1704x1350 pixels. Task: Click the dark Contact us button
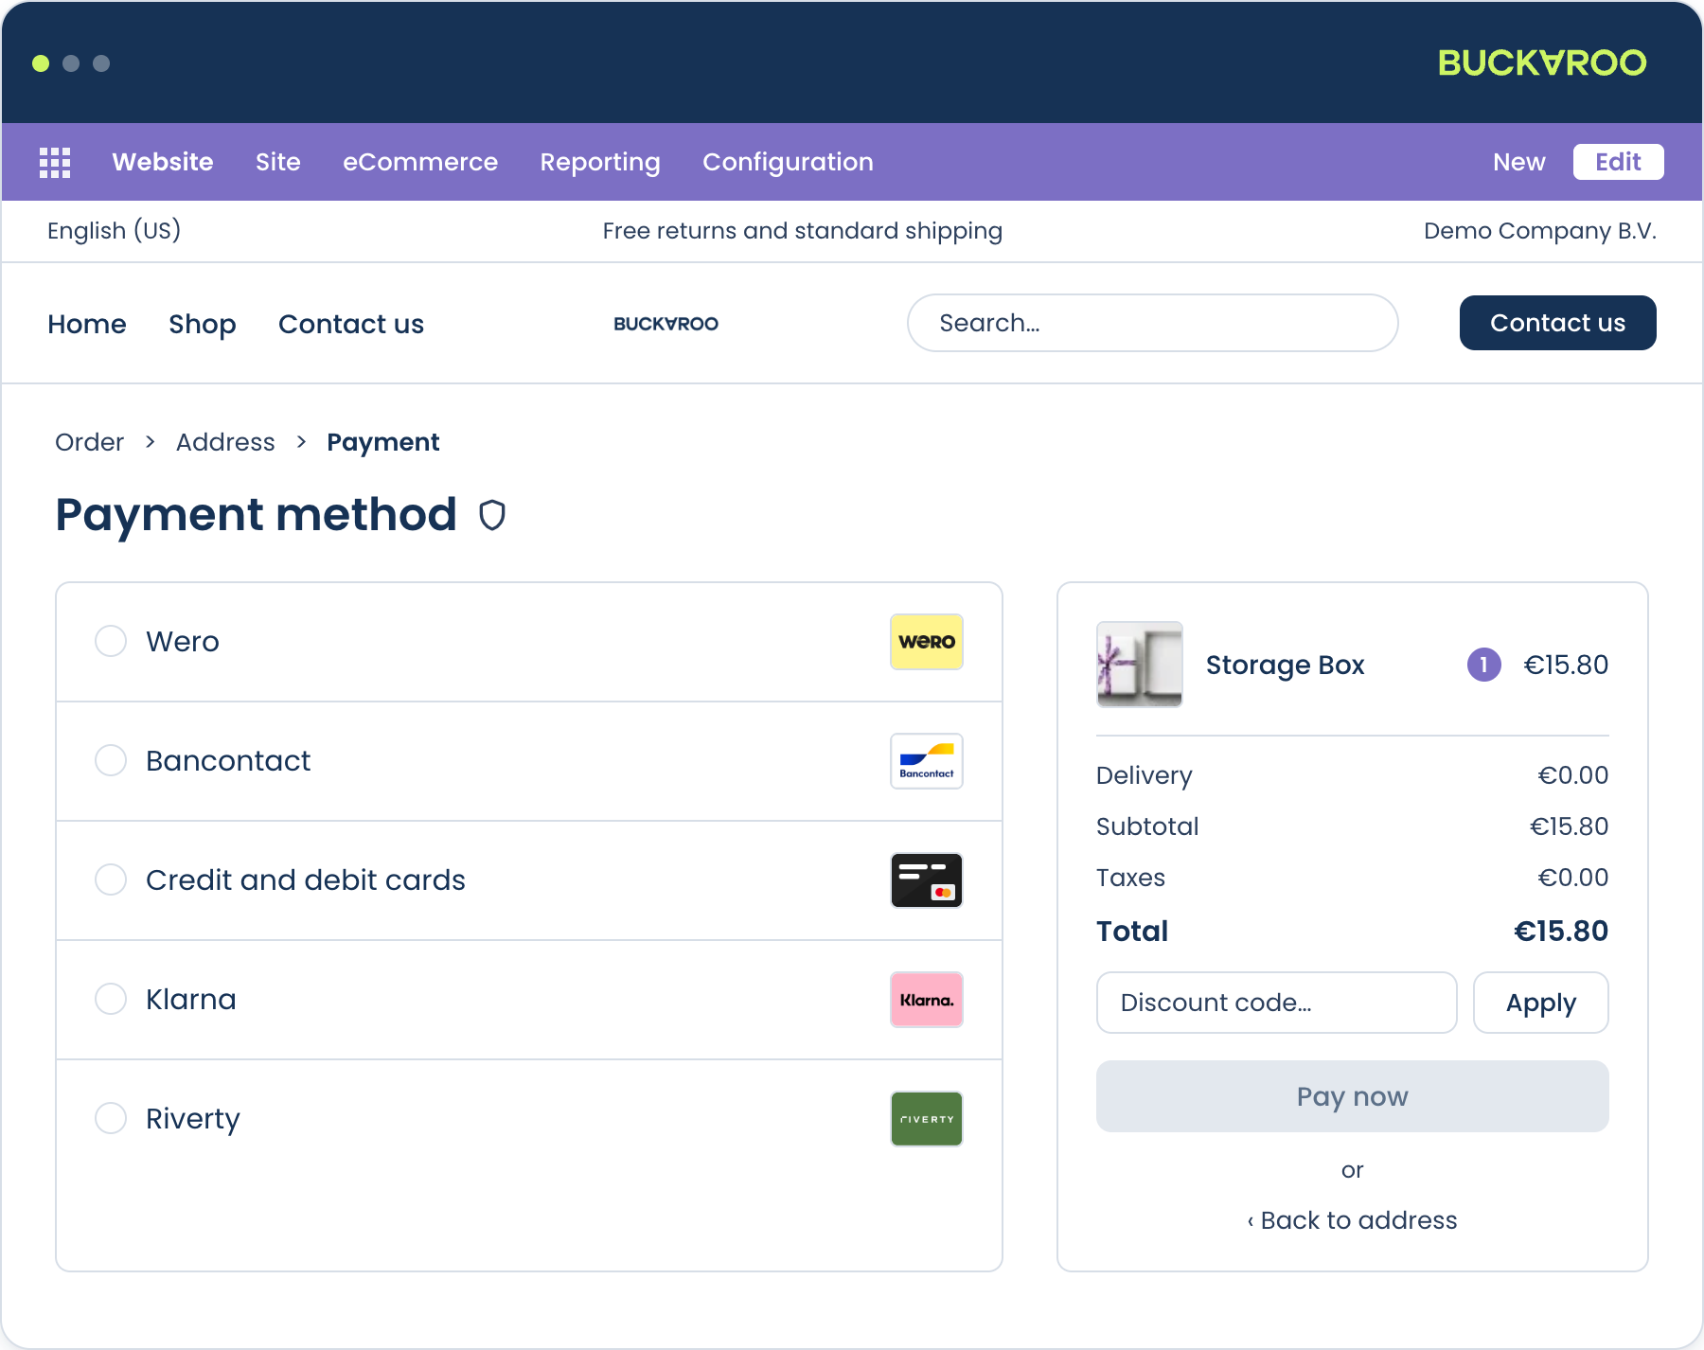[x=1557, y=323]
